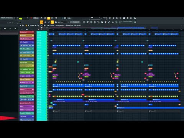Arm the red Record button
Screen dimensions: 184x138
pyautogui.click(x=31, y=18)
